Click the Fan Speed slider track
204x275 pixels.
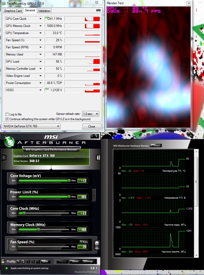coord(44,246)
